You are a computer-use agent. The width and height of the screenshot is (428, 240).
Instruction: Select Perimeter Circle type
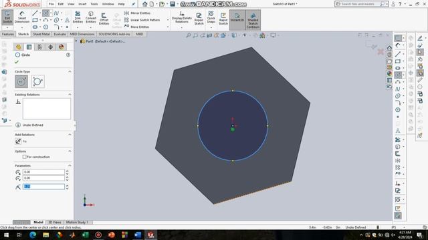(x=37, y=81)
